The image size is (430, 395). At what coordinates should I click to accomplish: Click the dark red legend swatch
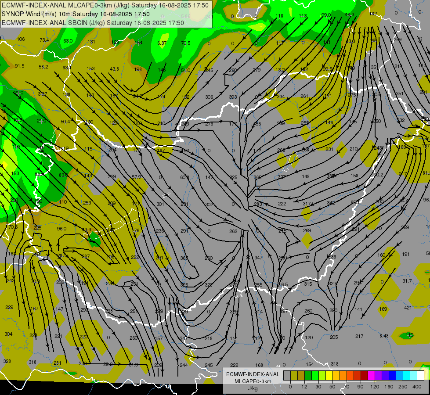[364, 375]
